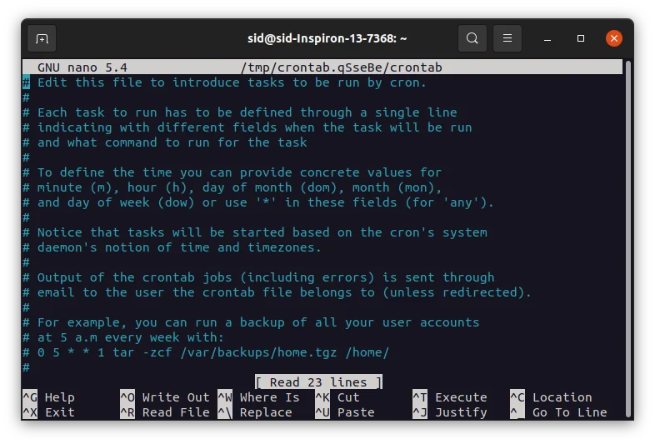Open the terminal search magnifier icon

[x=472, y=38]
